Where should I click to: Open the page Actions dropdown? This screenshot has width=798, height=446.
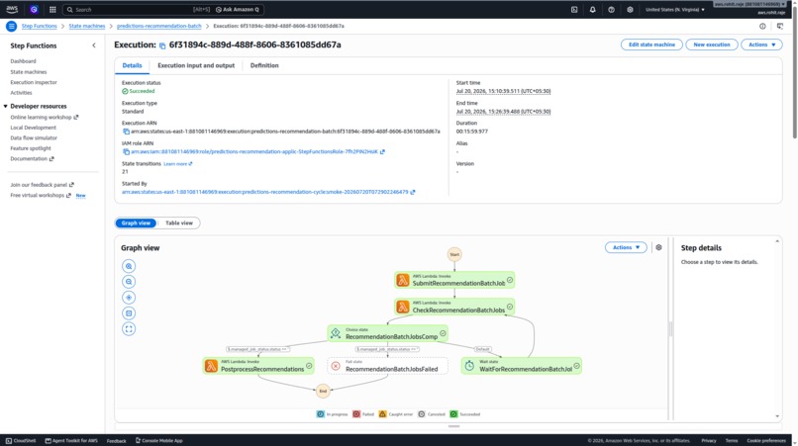(761, 45)
